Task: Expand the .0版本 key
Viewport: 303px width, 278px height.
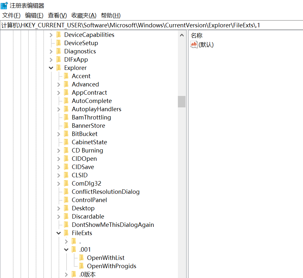Action: [x=66, y=275]
